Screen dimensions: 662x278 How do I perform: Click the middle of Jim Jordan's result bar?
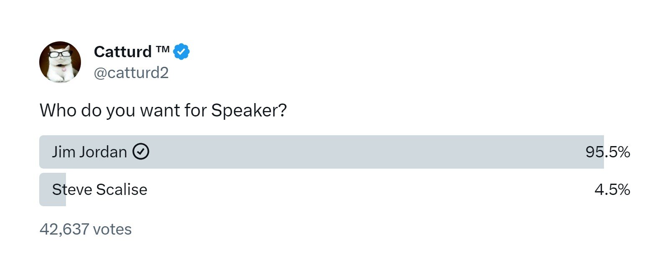pos(321,152)
